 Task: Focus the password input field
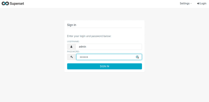(x=109, y=57)
